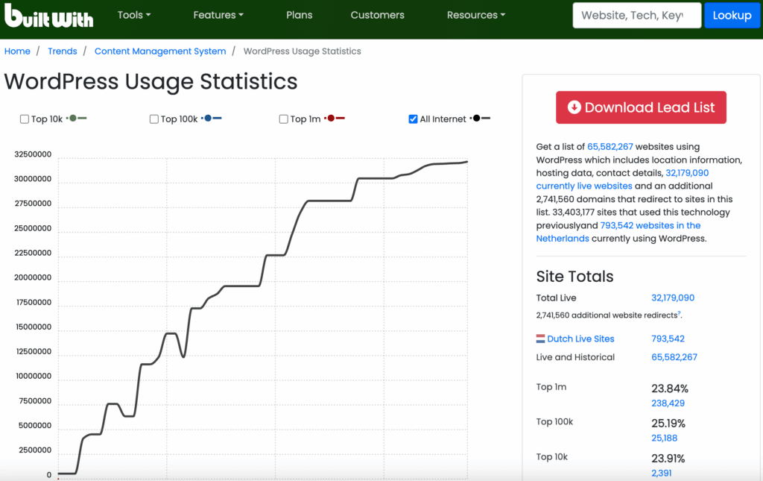This screenshot has width=763, height=481.
Task: Enable the Top 100k checkbox
Action: click(154, 119)
